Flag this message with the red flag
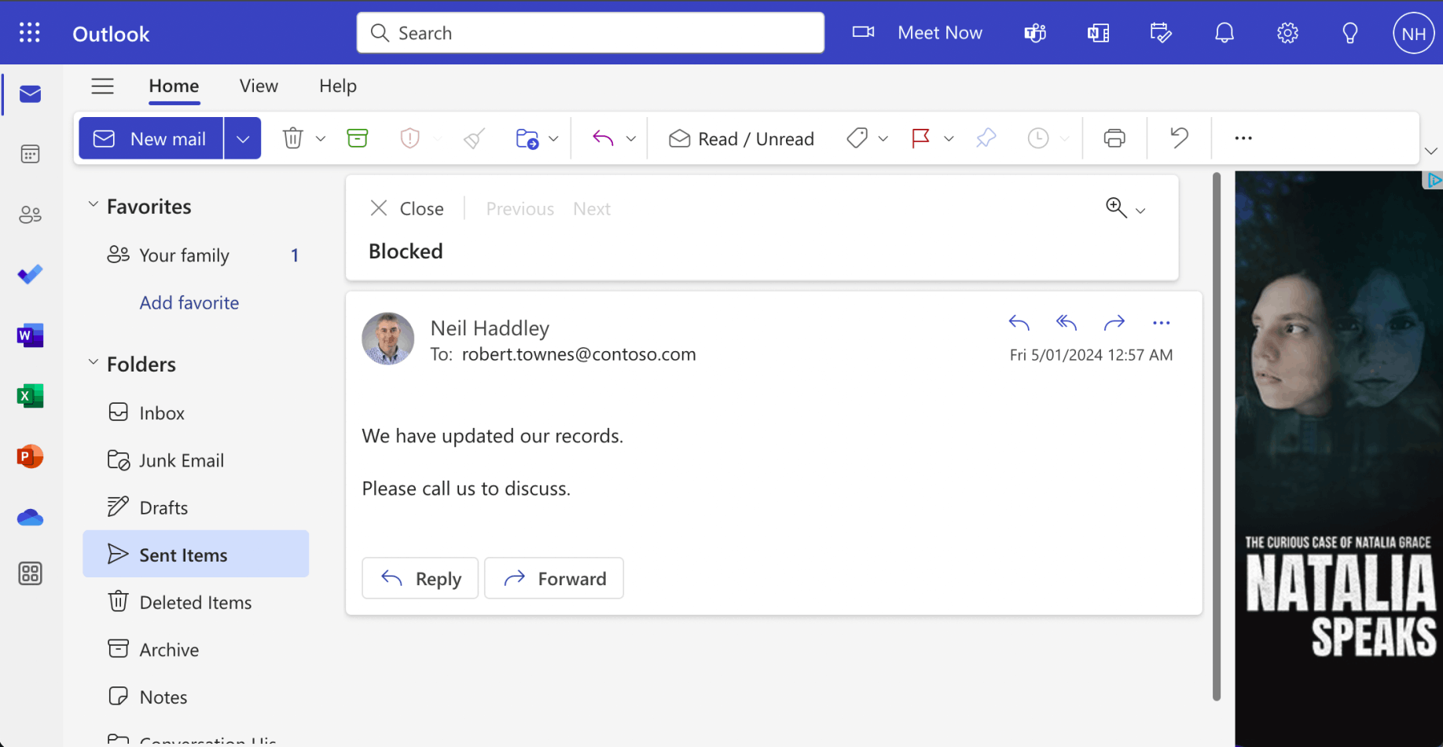Image resolution: width=1443 pixels, height=747 pixels. point(920,138)
